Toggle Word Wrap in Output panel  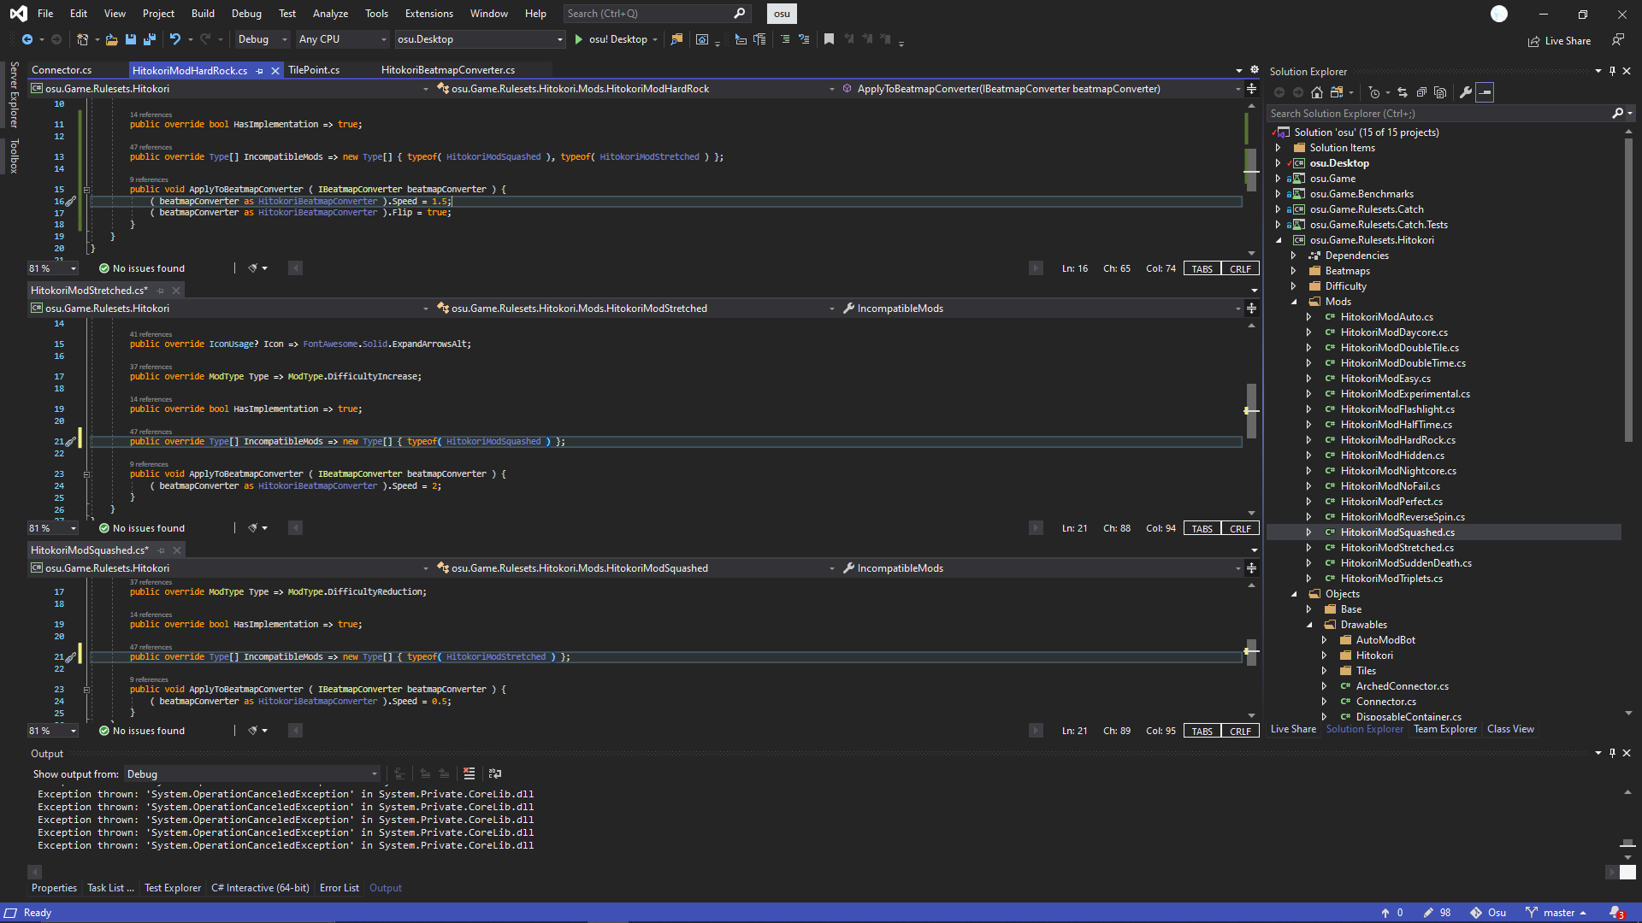[495, 773]
